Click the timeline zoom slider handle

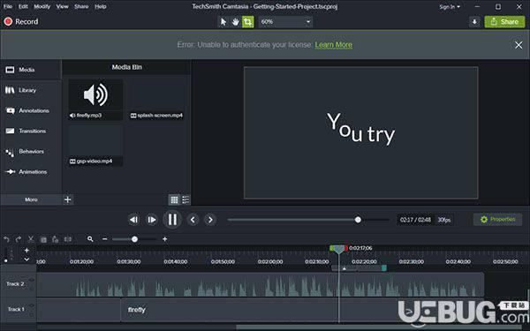[x=134, y=239]
